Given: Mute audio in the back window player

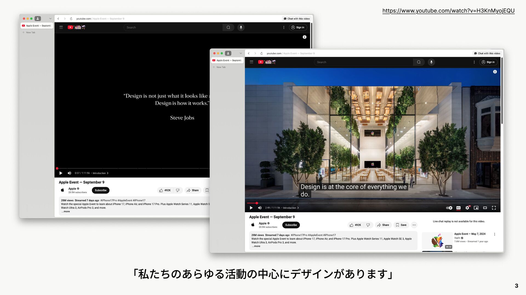Looking at the screenshot, I should point(69,173).
